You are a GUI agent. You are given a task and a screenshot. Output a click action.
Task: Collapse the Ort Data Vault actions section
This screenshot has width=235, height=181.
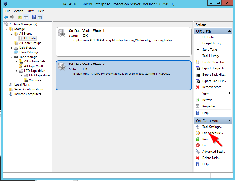point(229,121)
